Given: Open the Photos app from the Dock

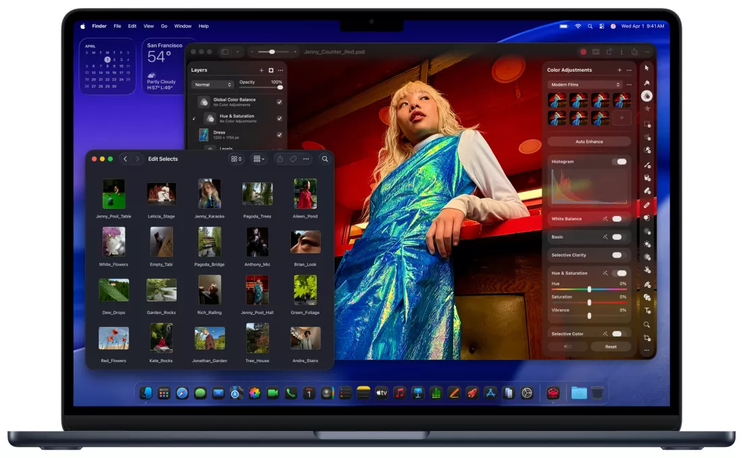Looking at the screenshot, I should point(255,393).
